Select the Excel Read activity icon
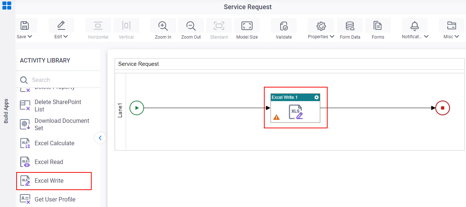The height and width of the screenshot is (207, 466). pos(25,162)
